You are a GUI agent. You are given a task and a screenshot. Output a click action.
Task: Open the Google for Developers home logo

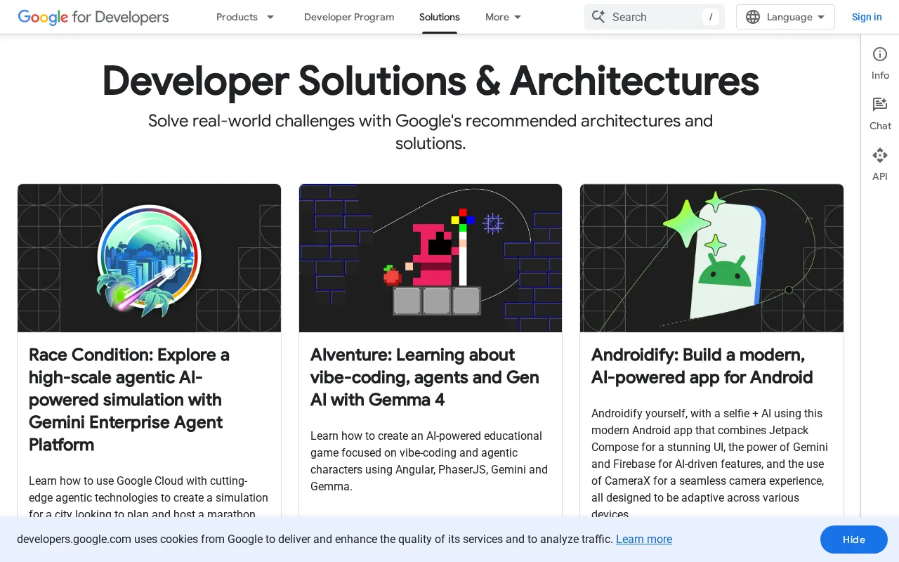93,17
